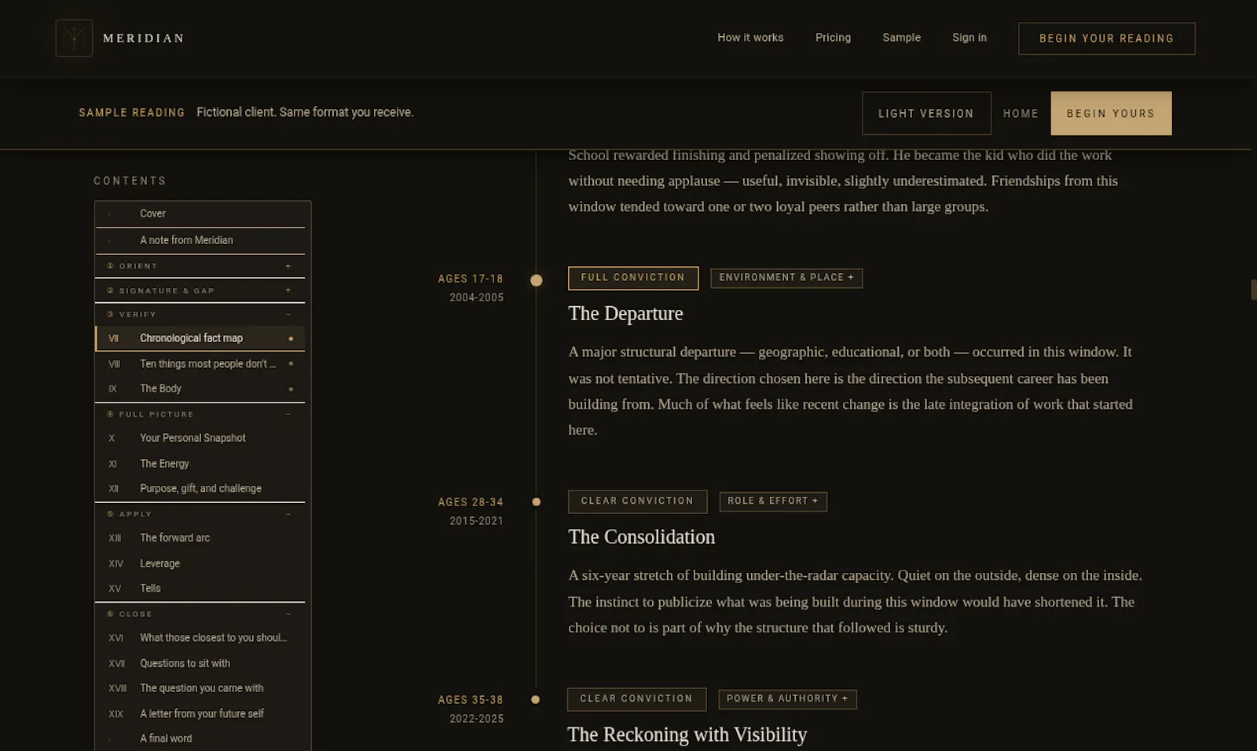
Task: Click the 2022-2025 date label
Action: click(x=476, y=719)
